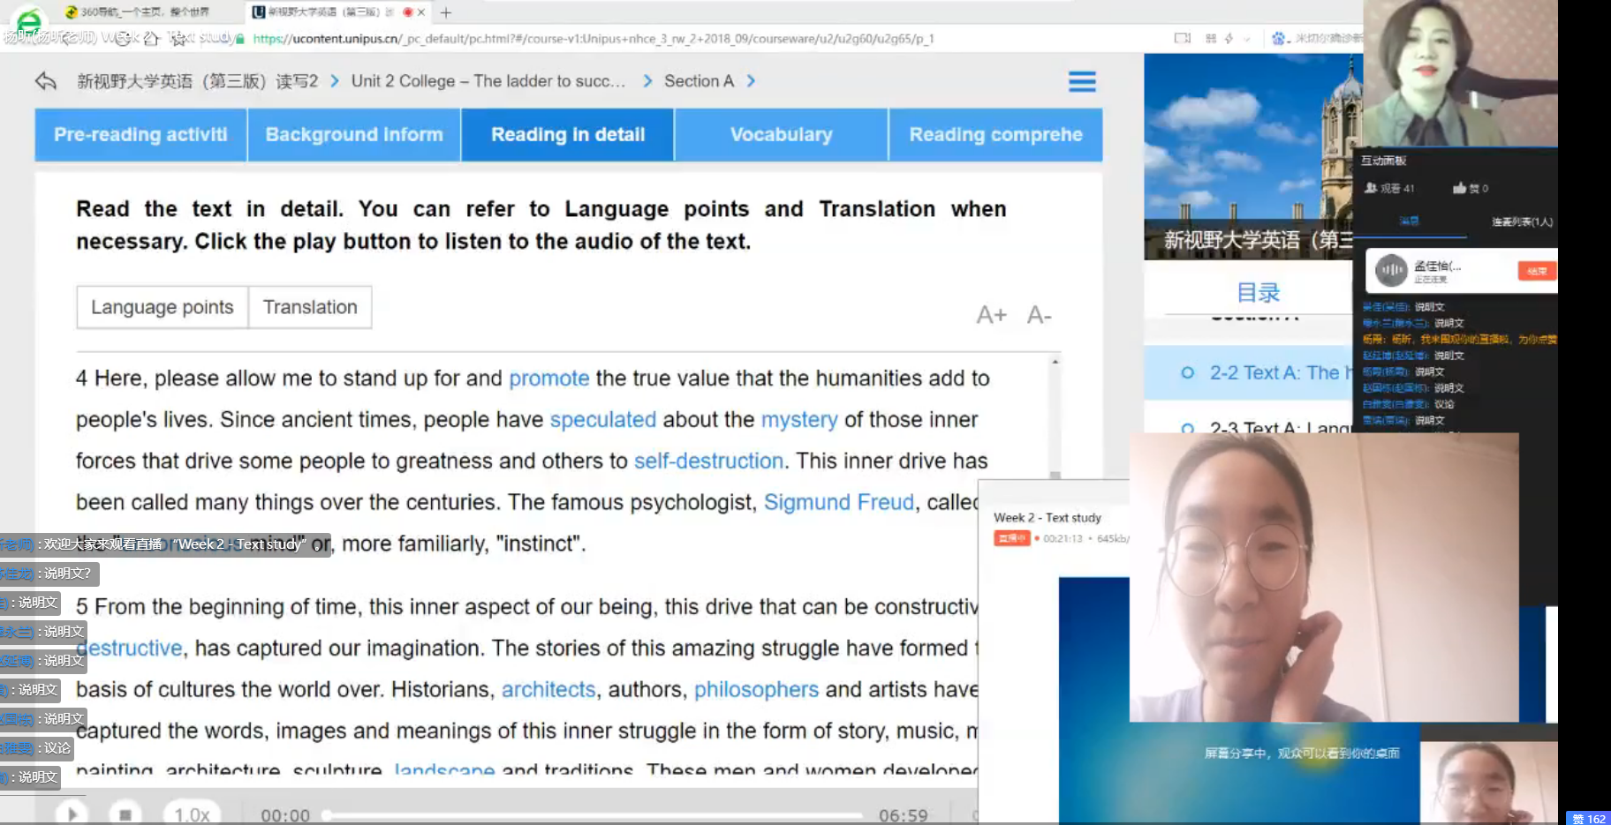Image resolution: width=1611 pixels, height=825 pixels.
Task: Select the 2-2 Text A radio item
Action: [x=1188, y=373]
